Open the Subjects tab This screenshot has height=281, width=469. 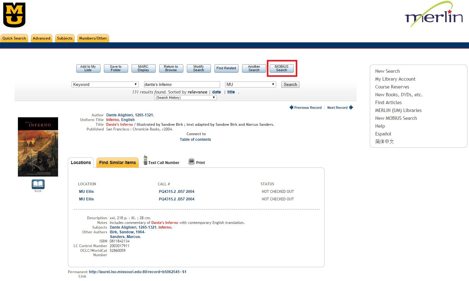(x=65, y=38)
